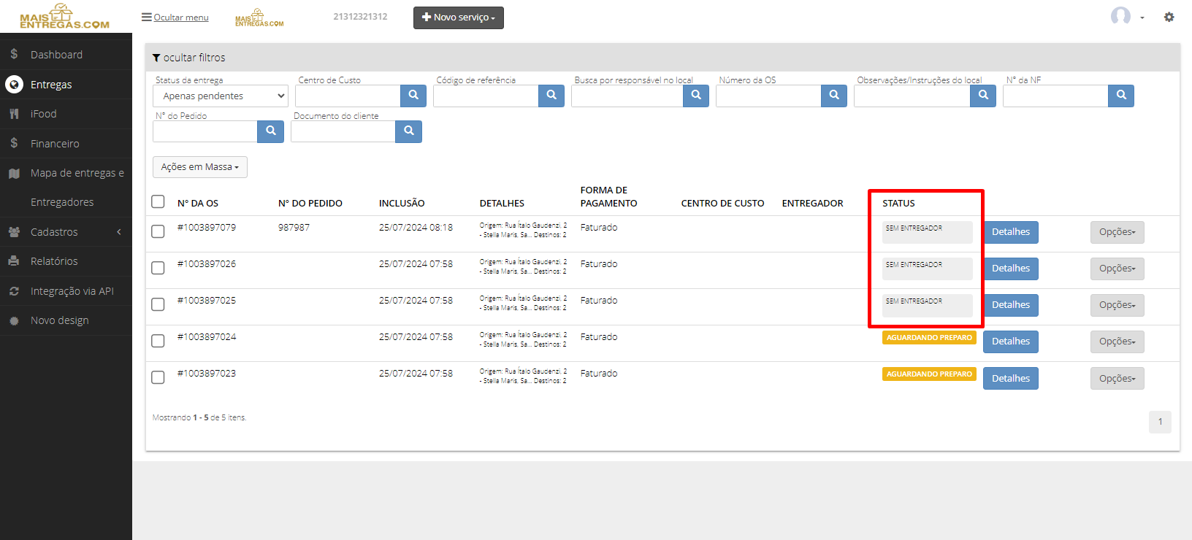Click the Dashboard dollar icon in sidebar
This screenshot has height=540, width=1192.
14,54
